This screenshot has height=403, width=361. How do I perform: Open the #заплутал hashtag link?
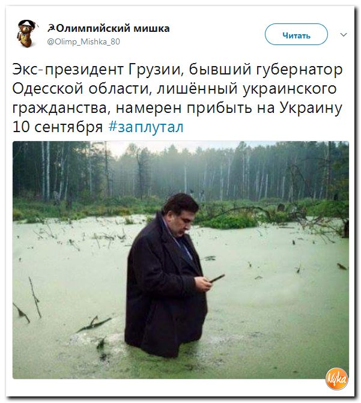(146, 127)
